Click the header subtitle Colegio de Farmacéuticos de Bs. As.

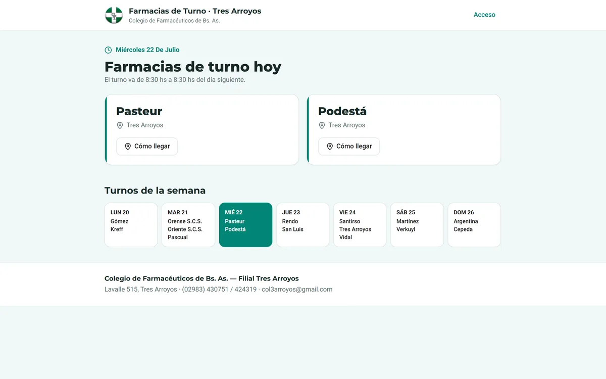(x=174, y=21)
